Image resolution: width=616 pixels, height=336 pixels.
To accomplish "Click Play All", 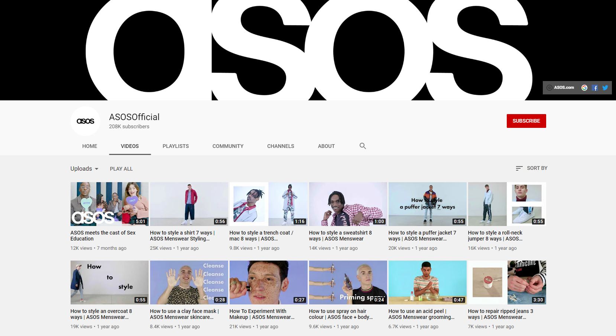I will [121, 169].
